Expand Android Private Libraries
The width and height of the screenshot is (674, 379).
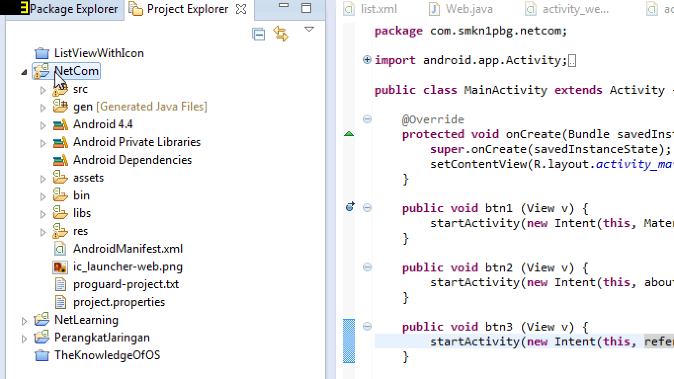43,143
